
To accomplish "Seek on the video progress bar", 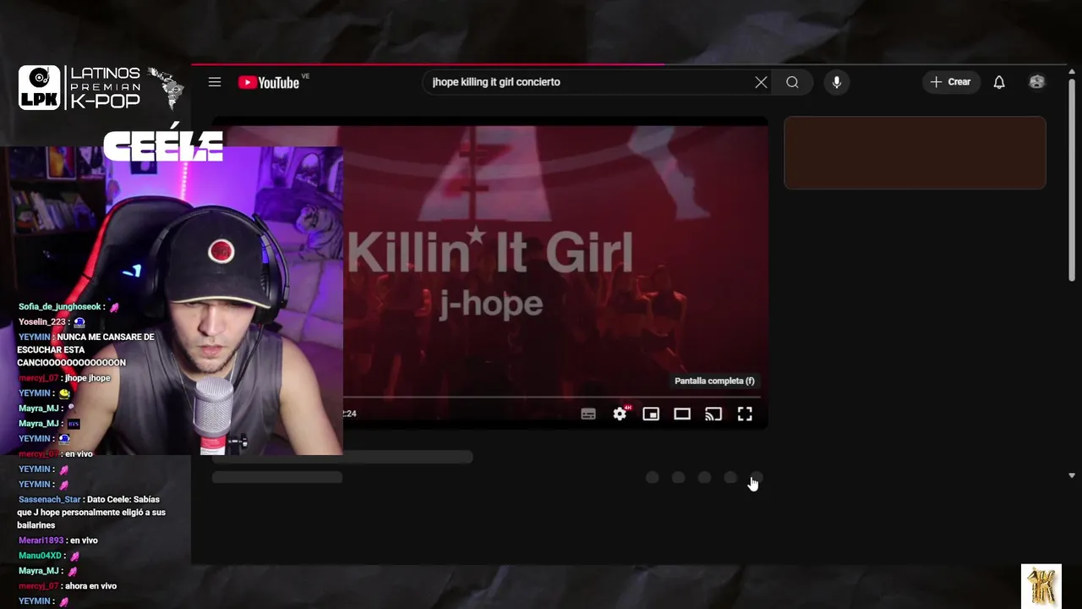I will [x=551, y=397].
